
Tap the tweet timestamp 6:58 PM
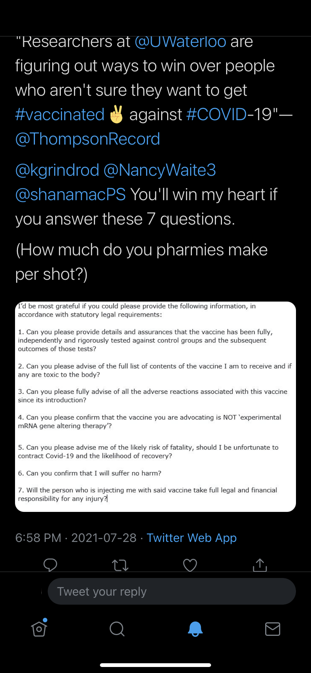coord(38,538)
